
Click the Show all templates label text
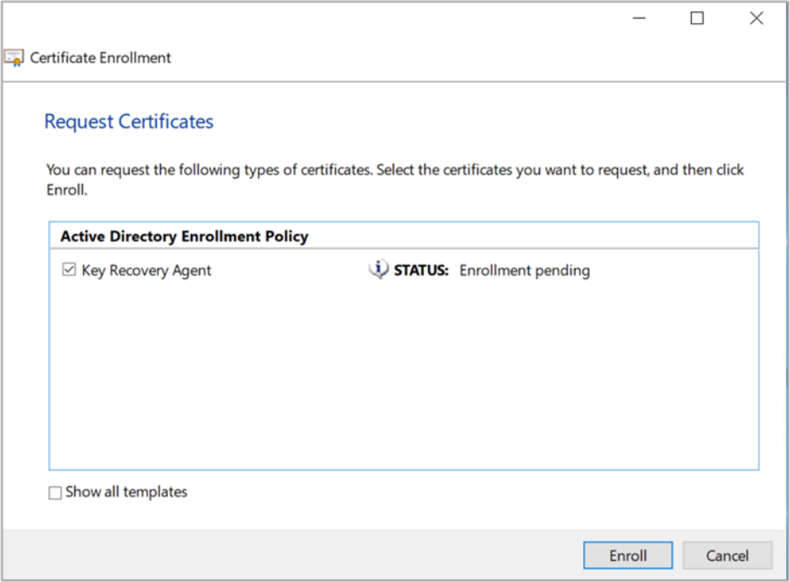[126, 492]
